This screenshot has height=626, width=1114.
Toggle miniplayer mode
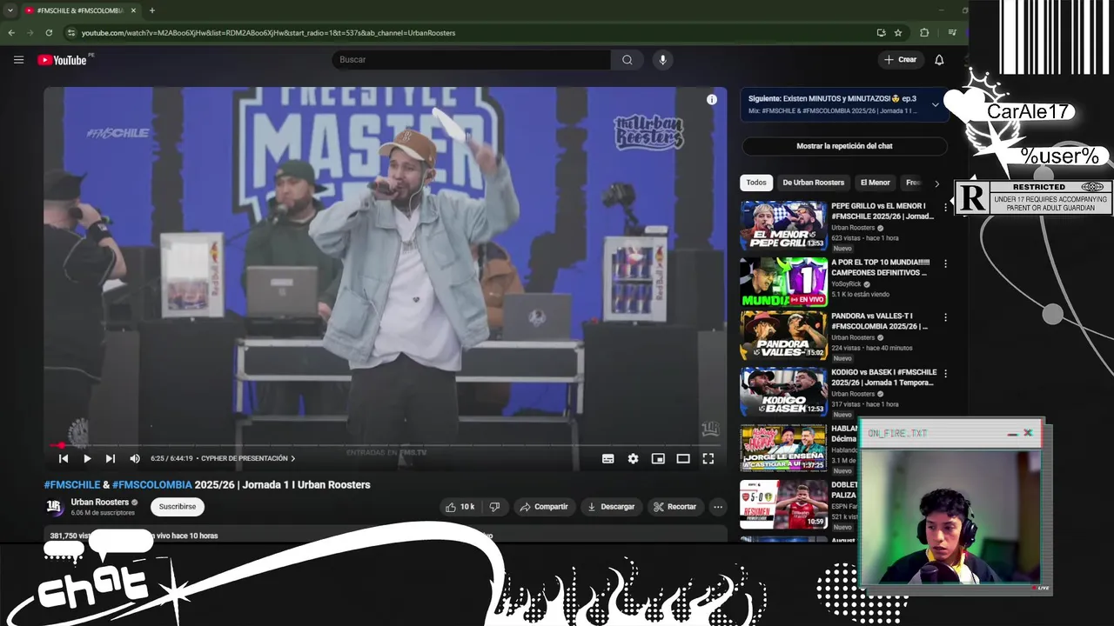(658, 458)
